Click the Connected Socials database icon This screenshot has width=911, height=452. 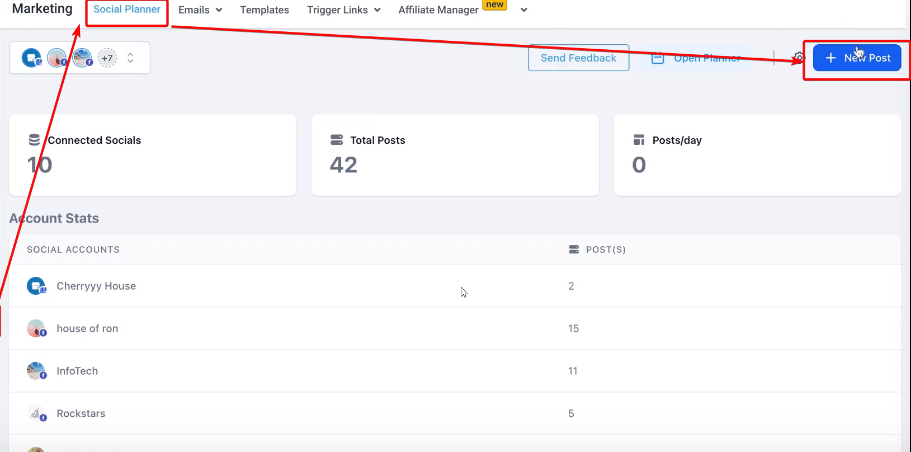click(x=34, y=140)
